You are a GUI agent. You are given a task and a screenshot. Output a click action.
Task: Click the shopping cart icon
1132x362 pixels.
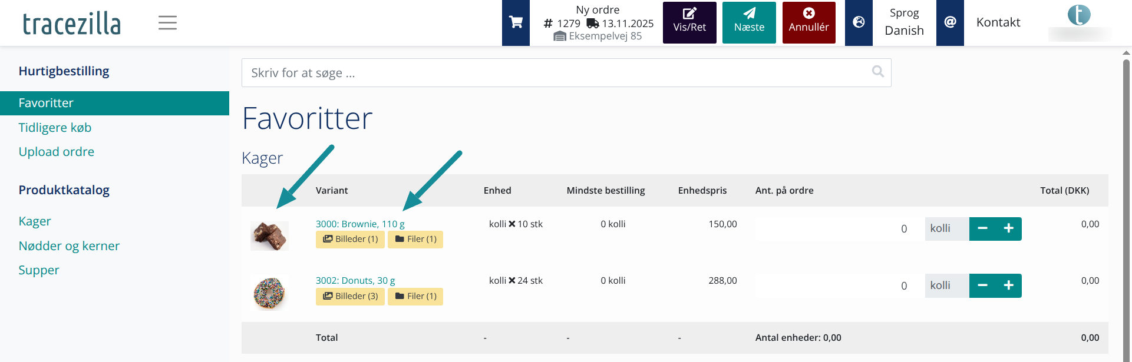pos(516,22)
